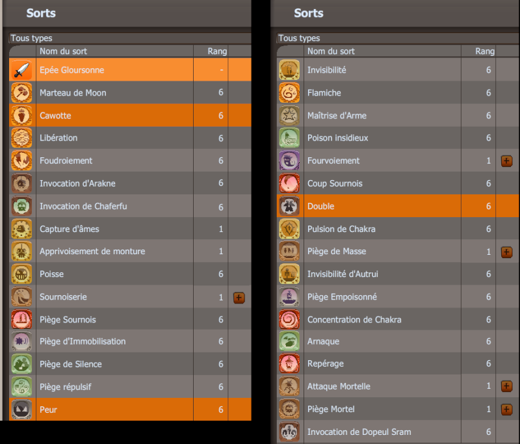Select the Invocation de Chaferfu icon
This screenshot has height=444, width=520.
(22, 206)
